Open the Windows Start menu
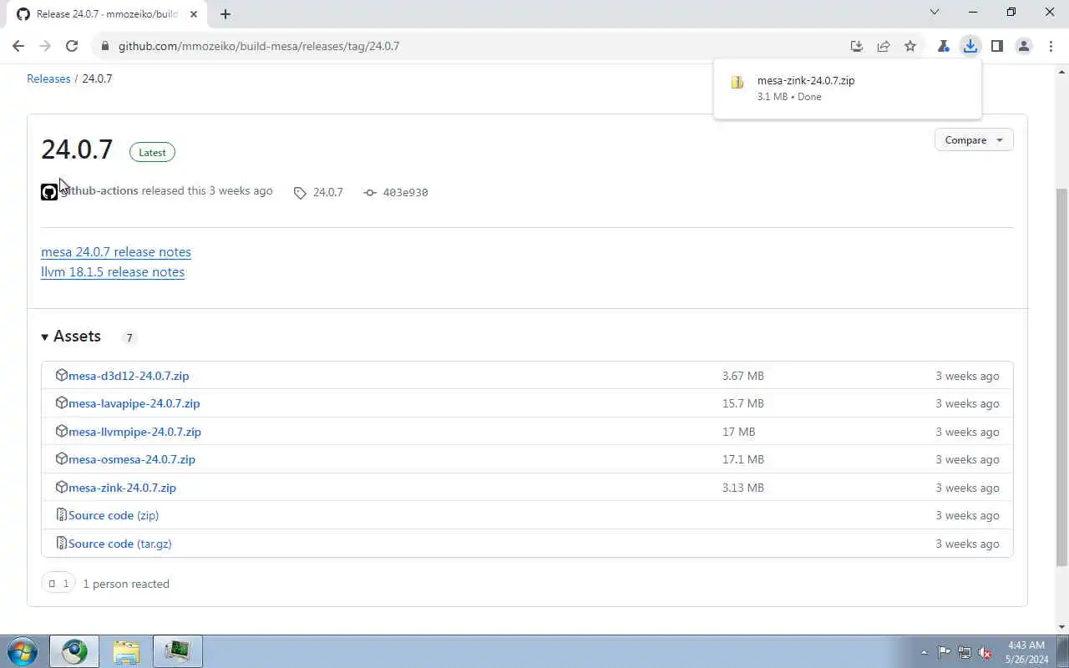 [23, 651]
